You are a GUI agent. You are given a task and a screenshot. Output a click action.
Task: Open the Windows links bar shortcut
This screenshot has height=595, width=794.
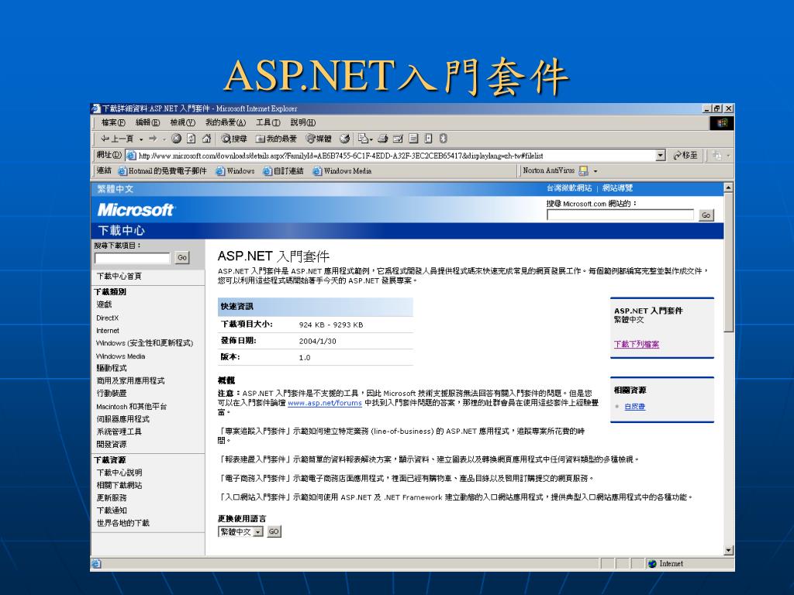(x=235, y=171)
